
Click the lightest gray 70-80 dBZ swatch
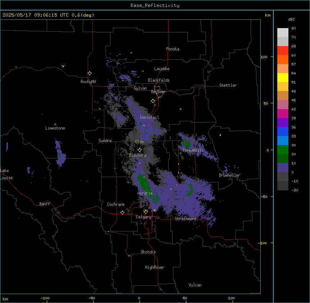point(283,33)
